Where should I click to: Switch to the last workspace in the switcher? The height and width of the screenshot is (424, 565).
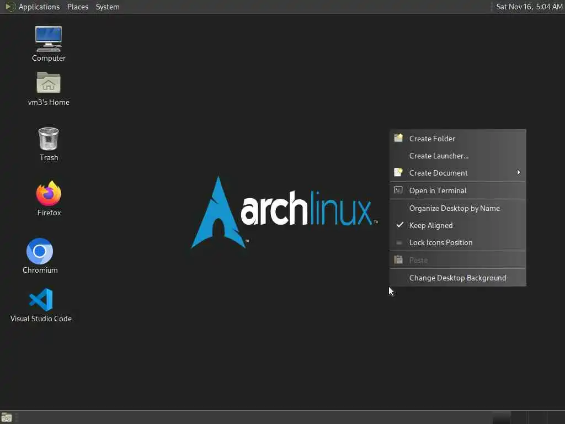pos(556,417)
